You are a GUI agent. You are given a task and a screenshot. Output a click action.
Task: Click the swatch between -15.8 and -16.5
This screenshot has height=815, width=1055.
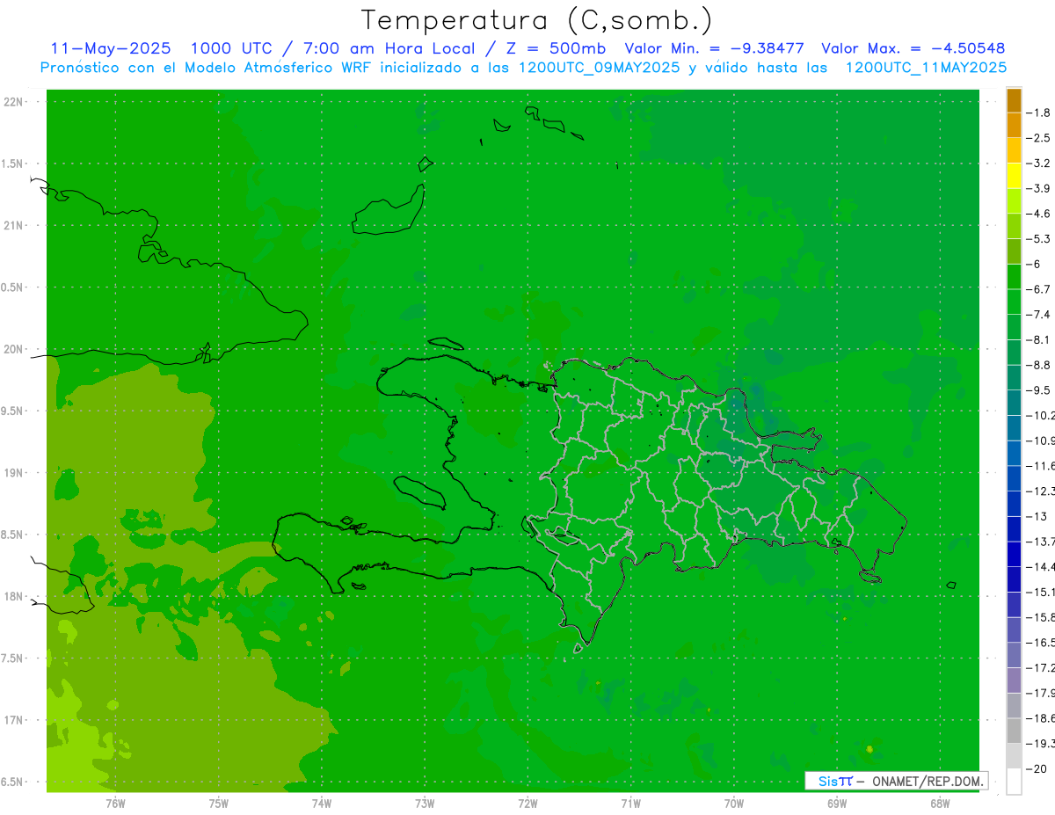click(1014, 629)
